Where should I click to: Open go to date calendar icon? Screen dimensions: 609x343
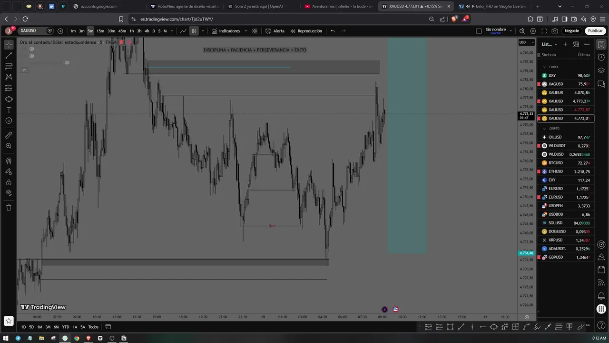(x=108, y=327)
